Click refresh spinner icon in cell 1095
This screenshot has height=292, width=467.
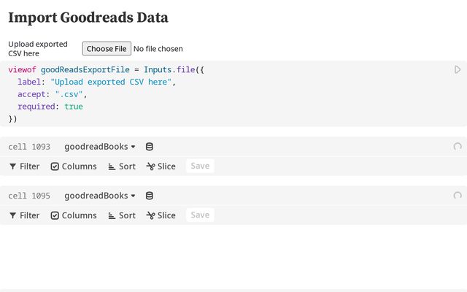[458, 196]
